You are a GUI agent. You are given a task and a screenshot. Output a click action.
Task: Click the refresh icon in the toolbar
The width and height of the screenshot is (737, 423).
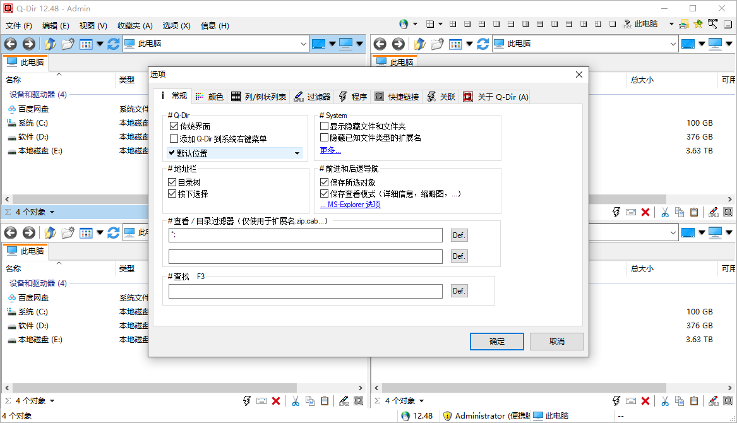coord(112,44)
